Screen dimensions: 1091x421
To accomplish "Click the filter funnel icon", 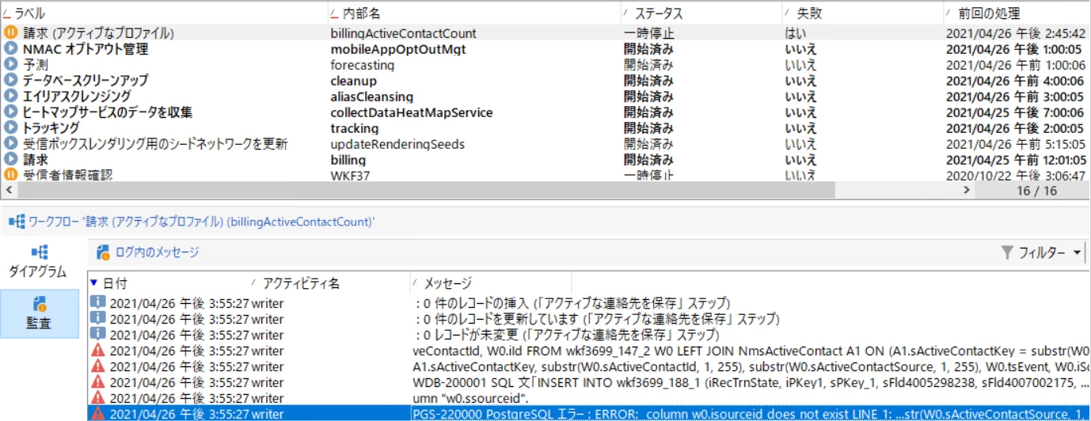I will click(x=1007, y=252).
